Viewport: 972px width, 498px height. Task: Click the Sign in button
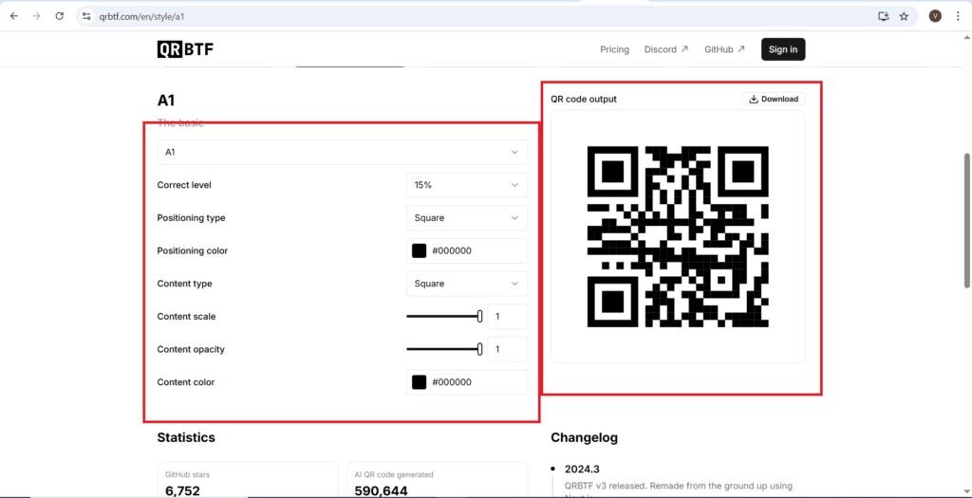783,49
